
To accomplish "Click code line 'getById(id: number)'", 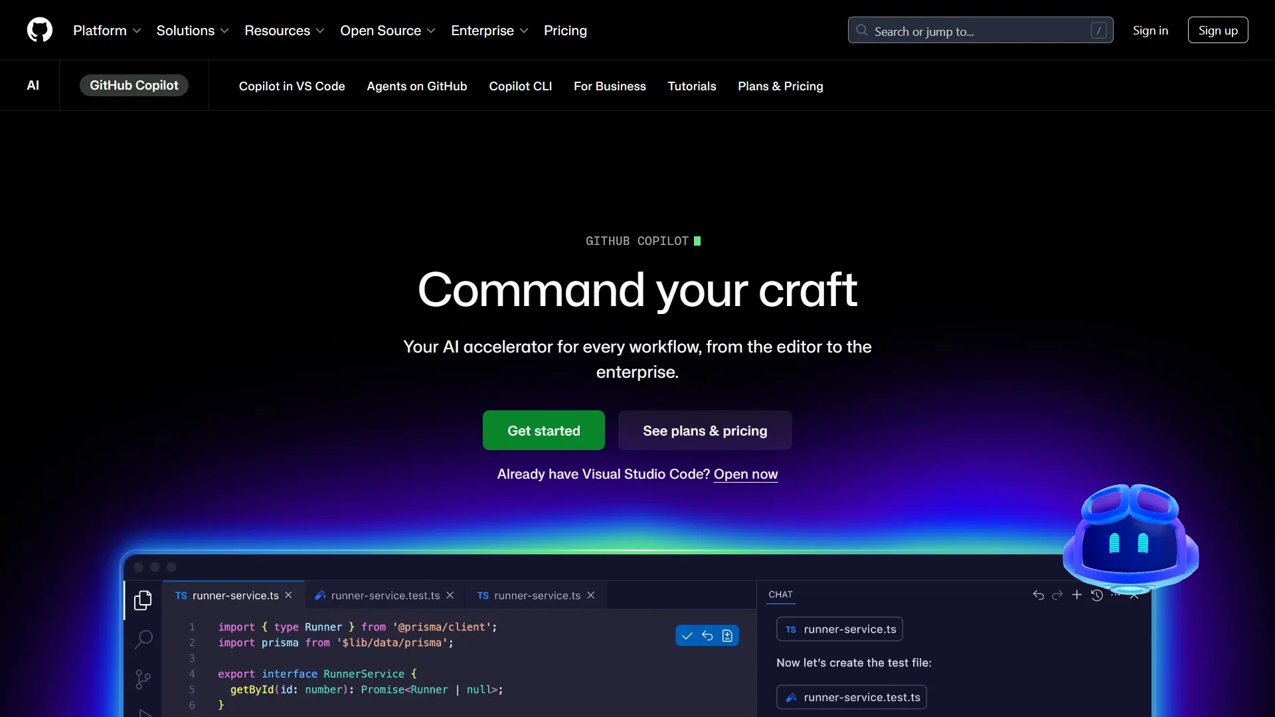I will pyautogui.click(x=367, y=690).
